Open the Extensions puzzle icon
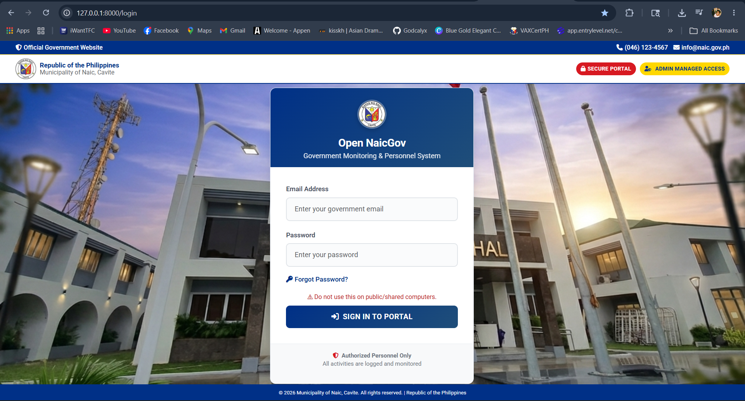This screenshot has height=401, width=745. pos(629,13)
